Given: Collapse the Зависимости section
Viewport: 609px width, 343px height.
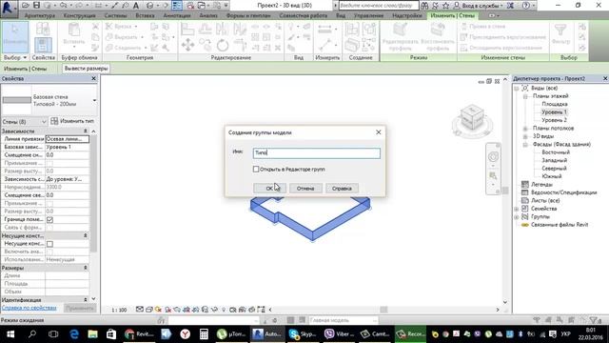Looking at the screenshot, I should point(86,131).
